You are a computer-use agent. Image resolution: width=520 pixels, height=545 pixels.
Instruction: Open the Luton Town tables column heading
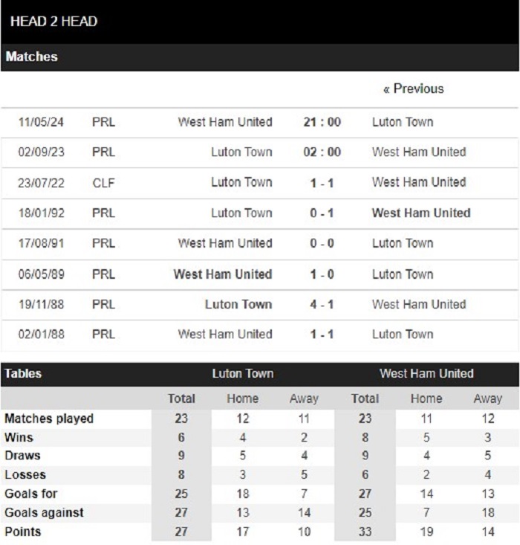tap(243, 374)
